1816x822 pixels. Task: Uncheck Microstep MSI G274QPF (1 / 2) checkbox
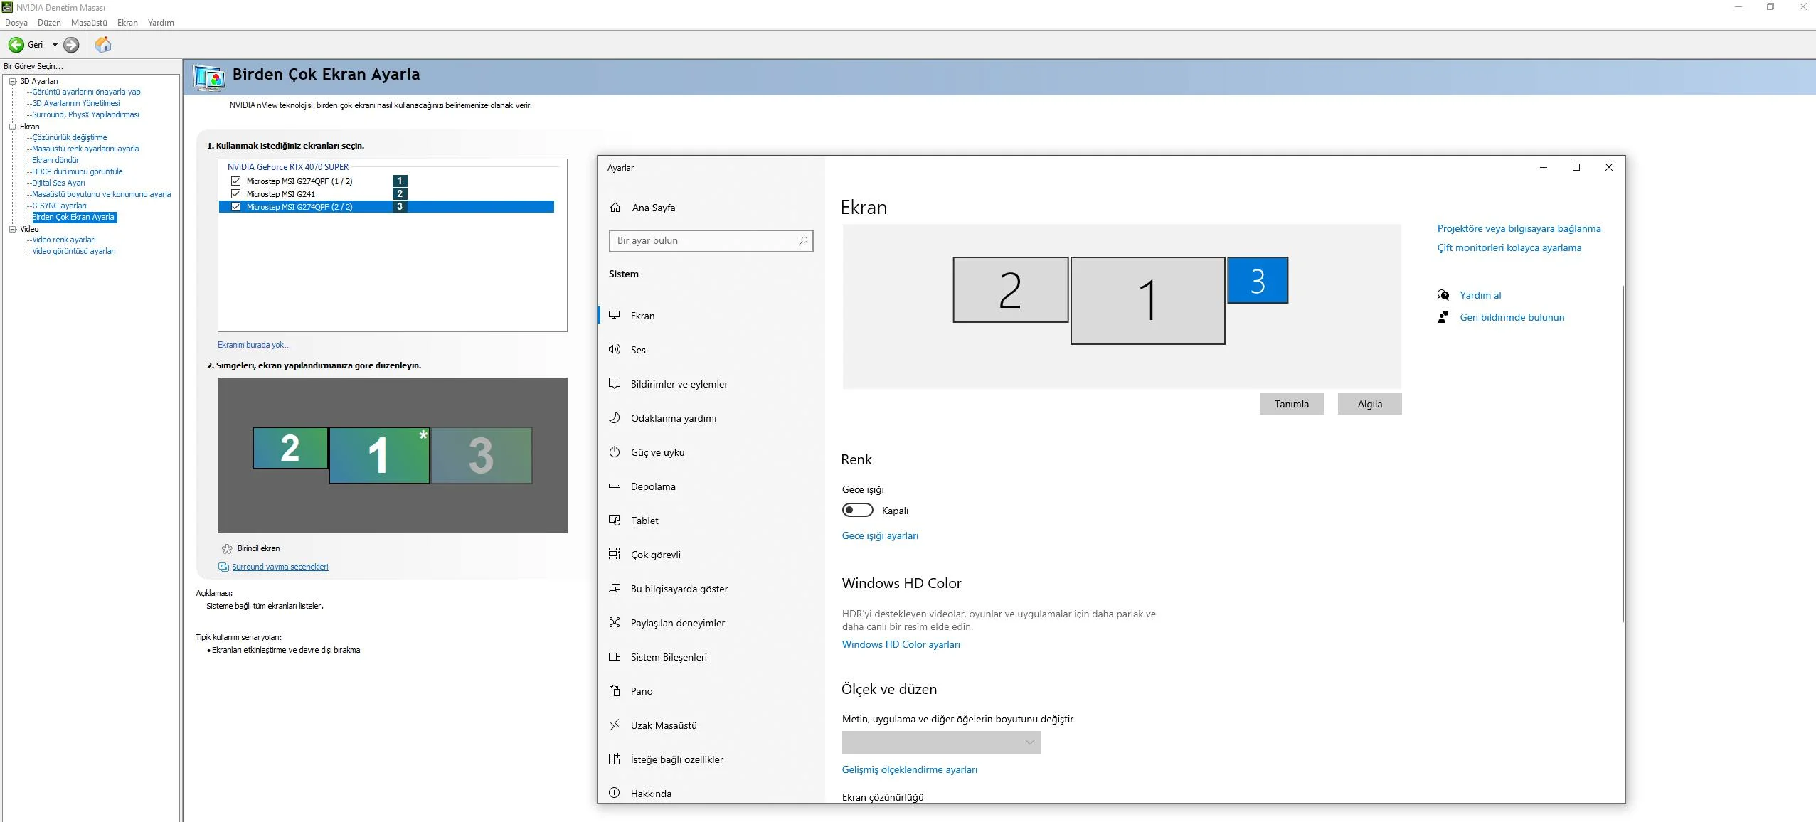(236, 181)
